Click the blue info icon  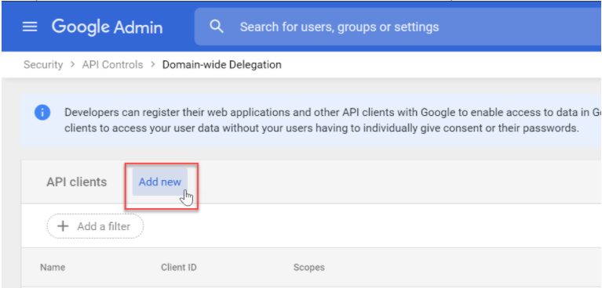point(42,113)
